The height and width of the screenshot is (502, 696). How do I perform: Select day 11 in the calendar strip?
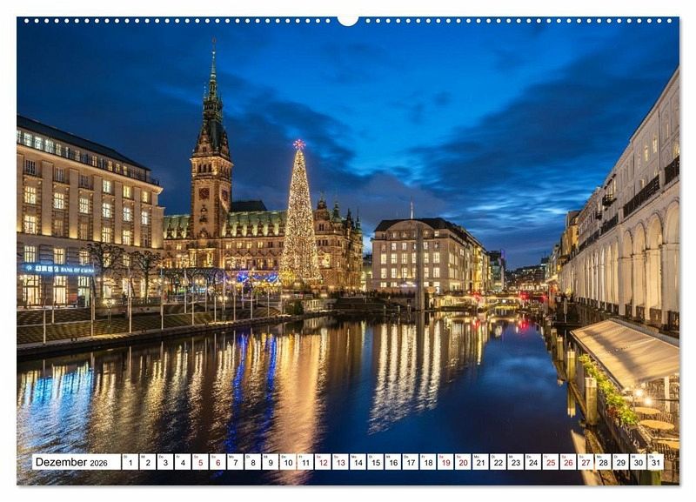pyautogui.click(x=305, y=462)
